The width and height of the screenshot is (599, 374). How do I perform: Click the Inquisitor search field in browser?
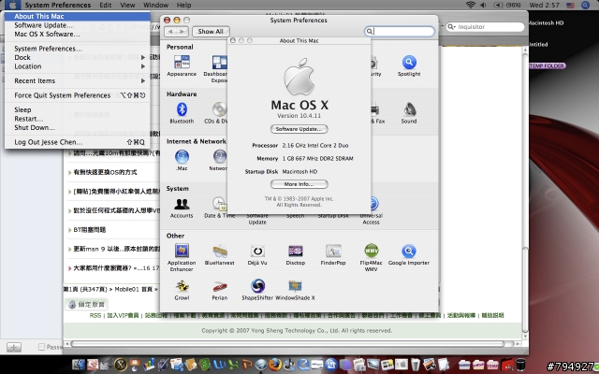click(485, 27)
